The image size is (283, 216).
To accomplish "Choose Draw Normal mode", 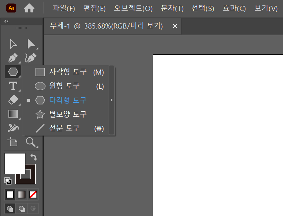I will click(10, 209).
